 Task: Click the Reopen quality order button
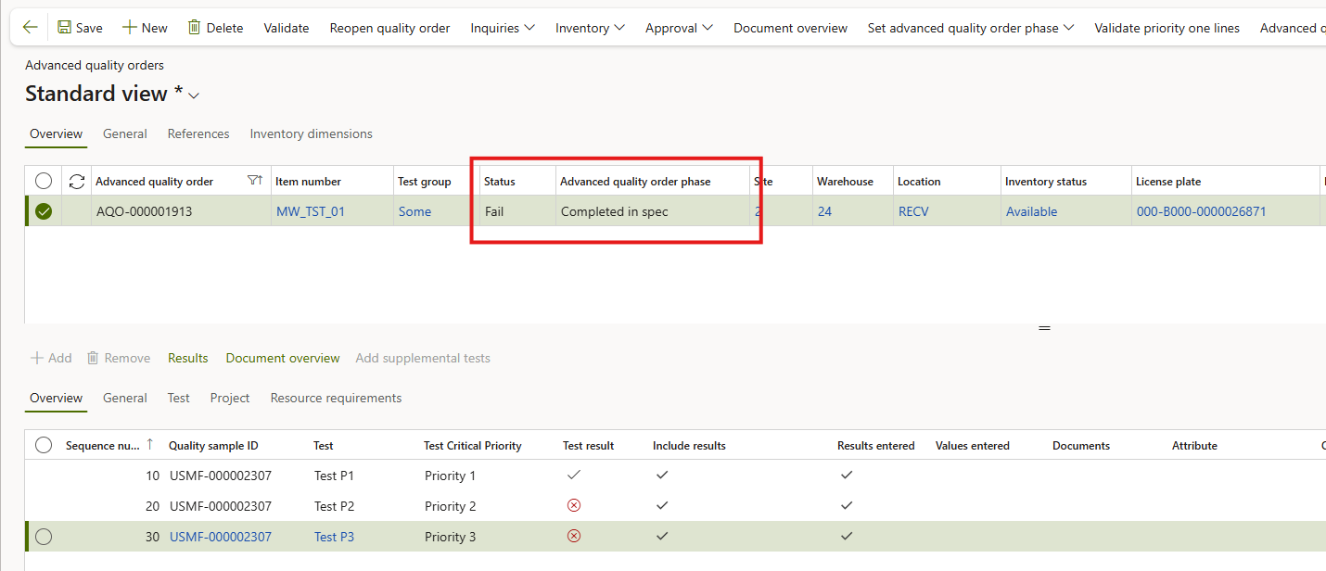(x=389, y=28)
